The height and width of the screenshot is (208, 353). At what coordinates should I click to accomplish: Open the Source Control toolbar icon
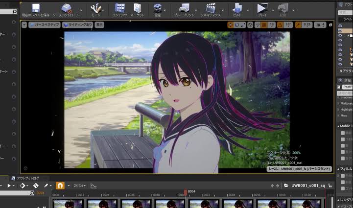[x=67, y=8]
